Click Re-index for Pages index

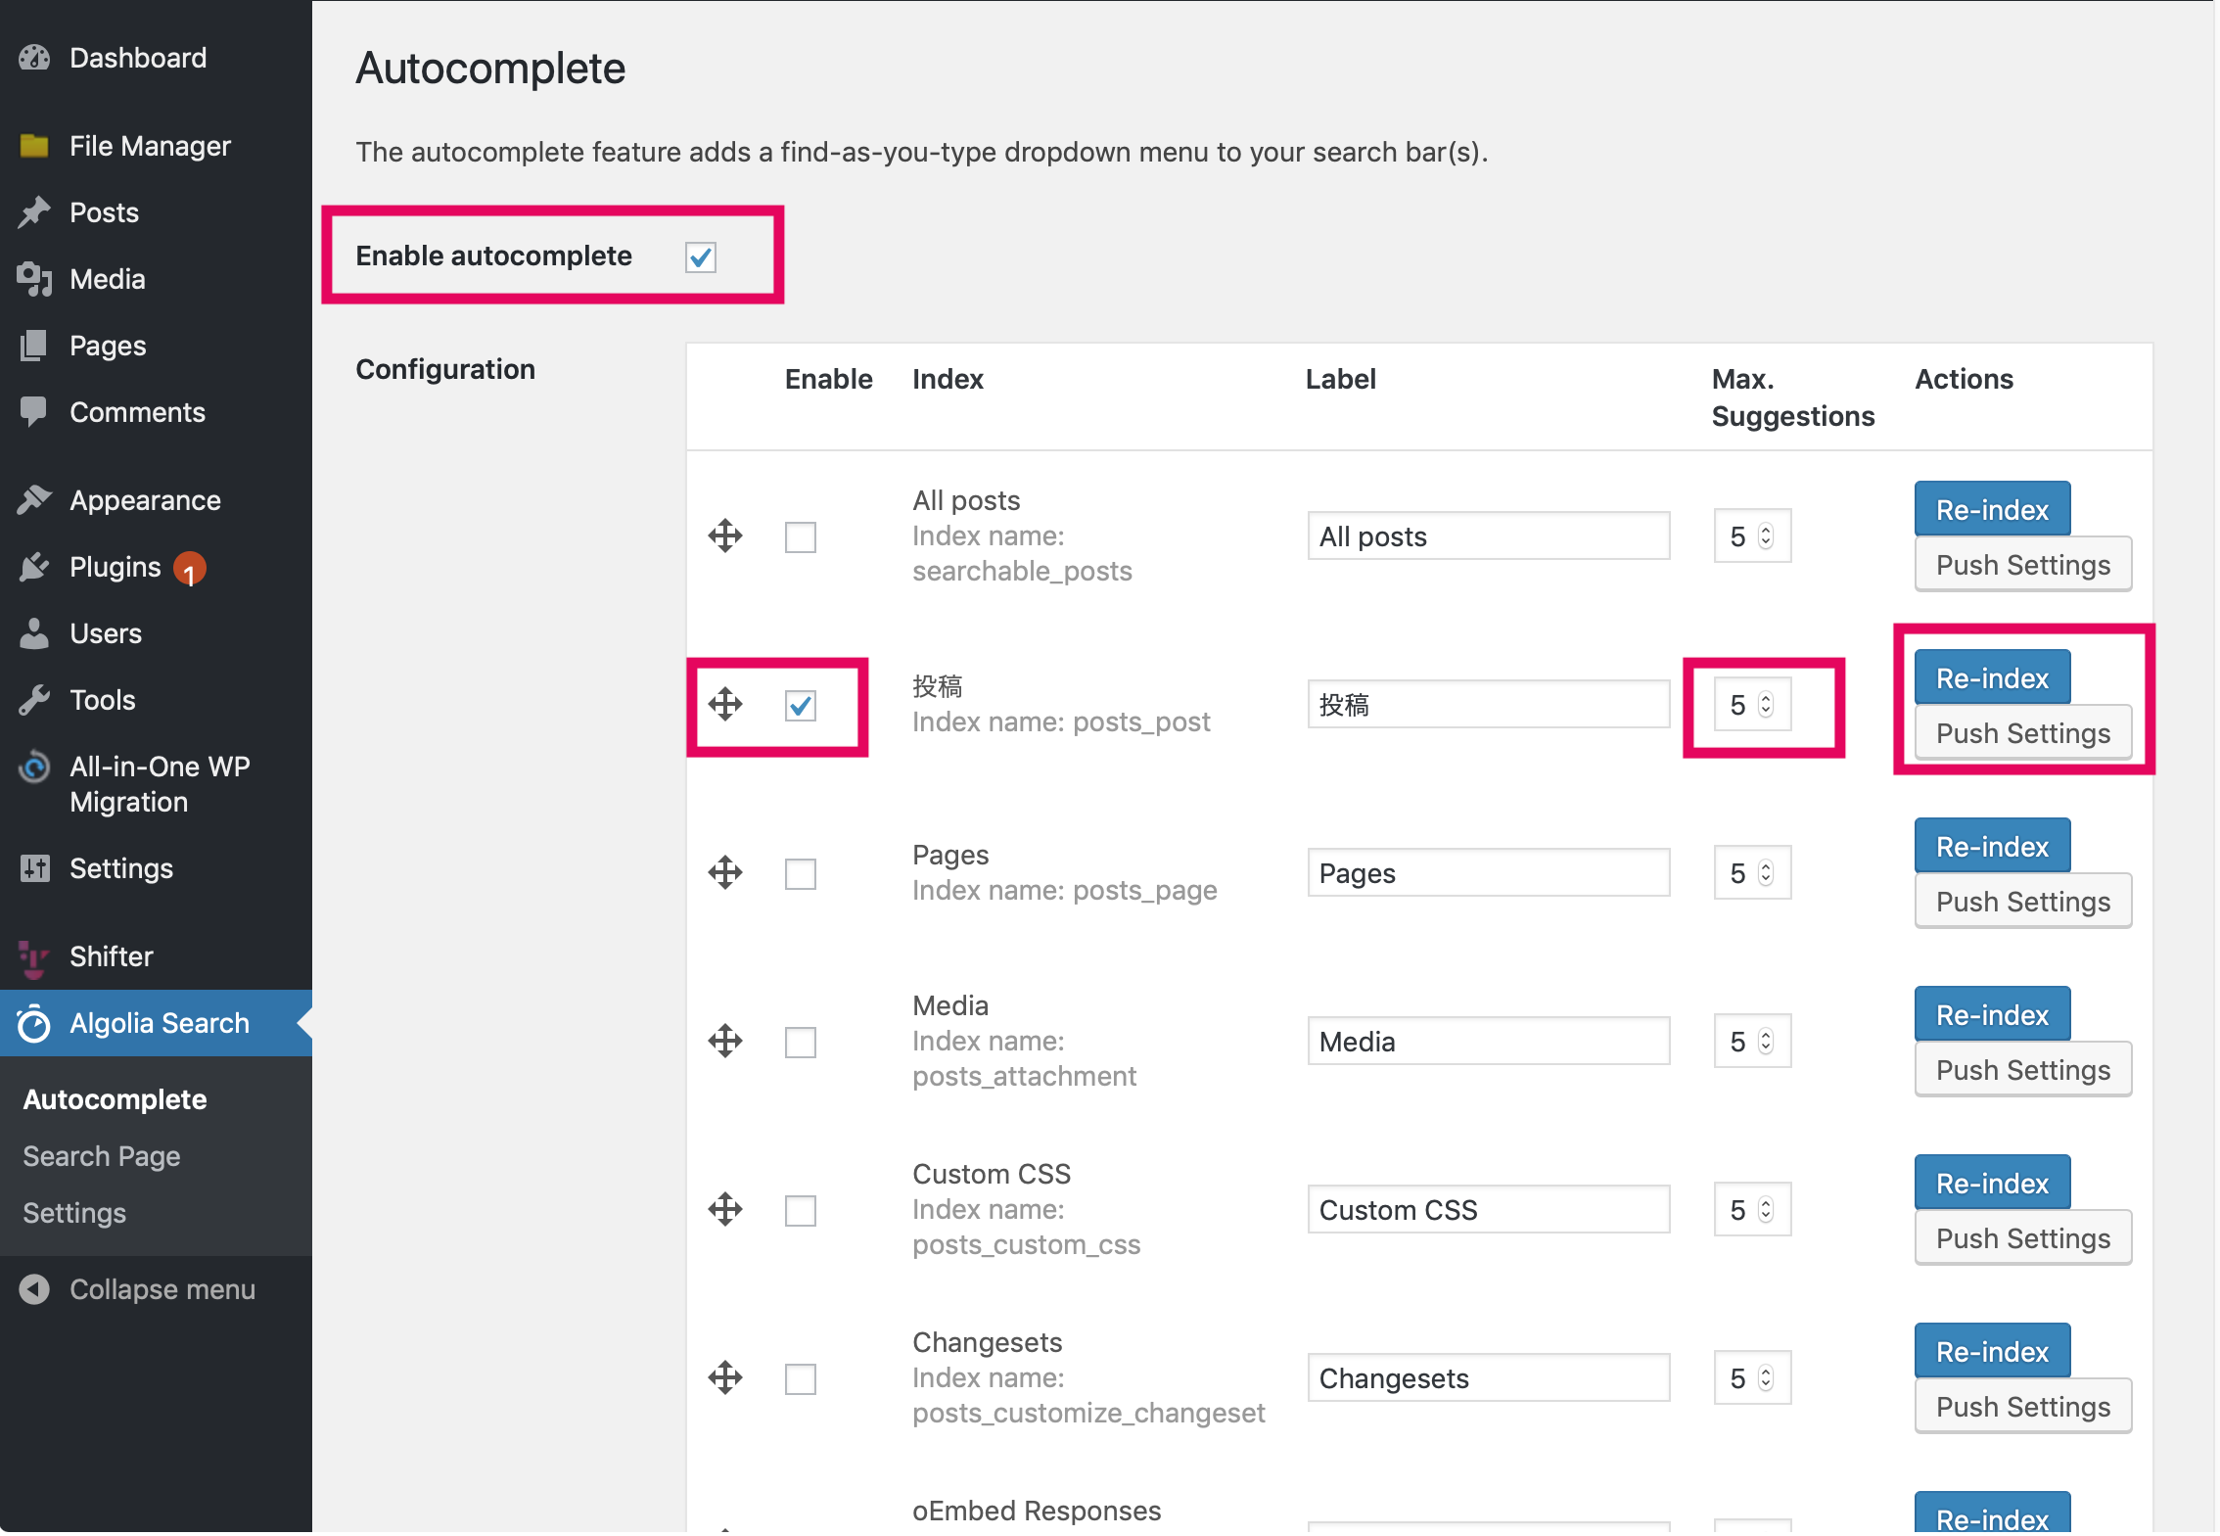click(x=1992, y=846)
